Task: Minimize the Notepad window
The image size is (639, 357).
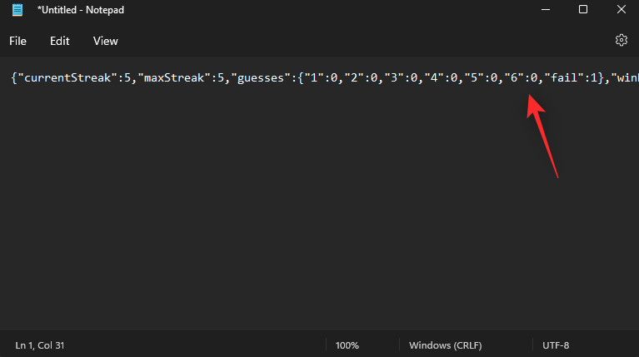Action: pos(544,9)
